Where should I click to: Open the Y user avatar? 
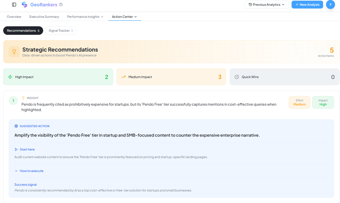pyautogui.click(x=330, y=5)
